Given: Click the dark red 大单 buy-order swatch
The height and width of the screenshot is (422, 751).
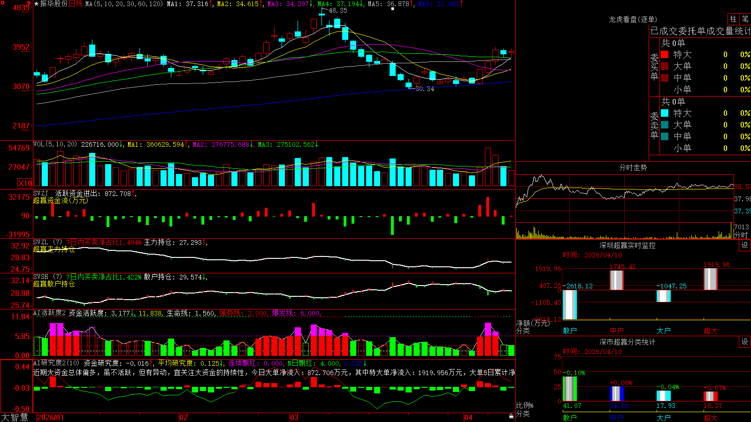Looking at the screenshot, I should point(665,66).
